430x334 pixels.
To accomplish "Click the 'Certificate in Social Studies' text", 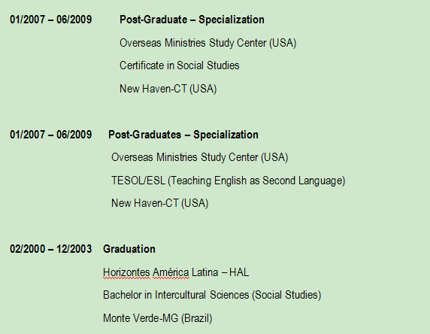I will [x=180, y=65].
